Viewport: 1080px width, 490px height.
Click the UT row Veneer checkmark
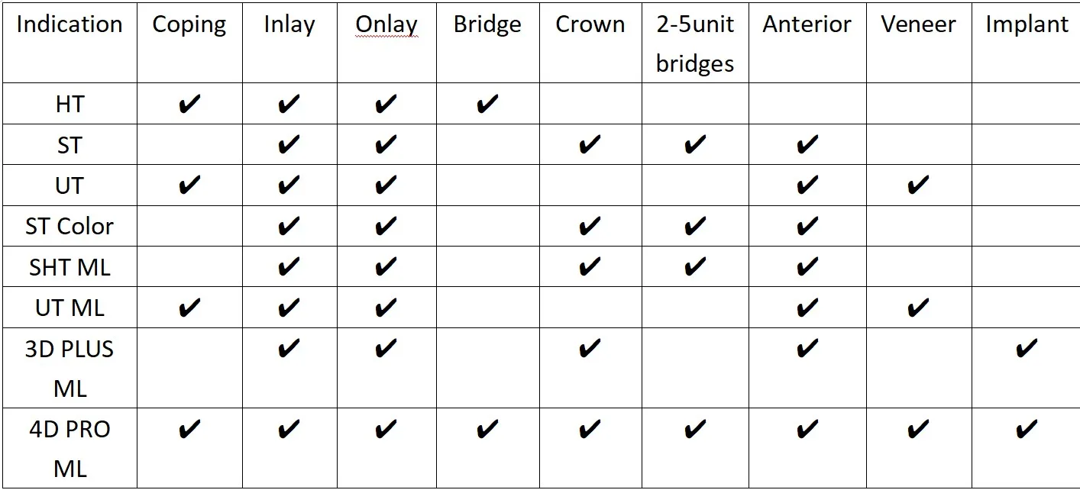pyautogui.click(x=918, y=185)
